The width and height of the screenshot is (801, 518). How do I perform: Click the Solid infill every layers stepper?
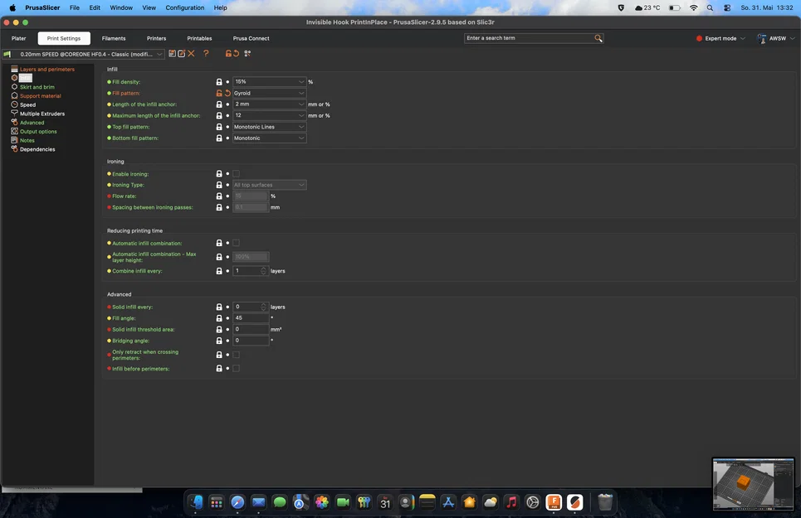tap(264, 307)
